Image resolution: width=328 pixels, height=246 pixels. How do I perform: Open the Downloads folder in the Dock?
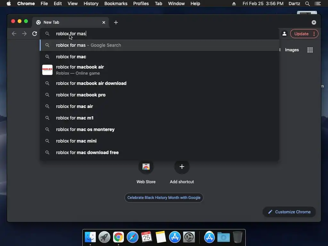[x=223, y=237]
